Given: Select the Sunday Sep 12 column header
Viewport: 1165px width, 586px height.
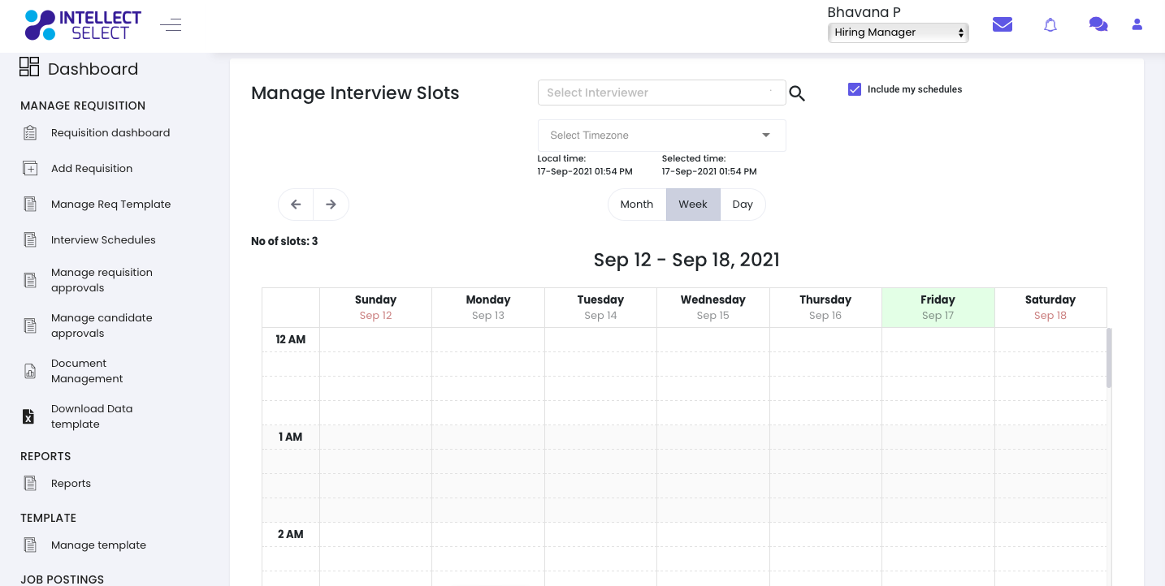Looking at the screenshot, I should tap(375, 308).
